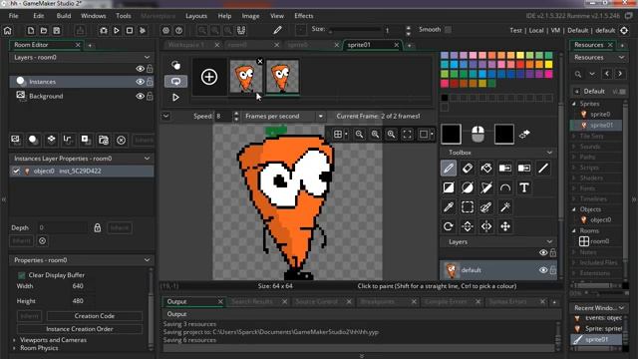This screenshot has height=359, width=638.
Task: Hide the Instances layer
Action: pyautogui.click(x=140, y=82)
